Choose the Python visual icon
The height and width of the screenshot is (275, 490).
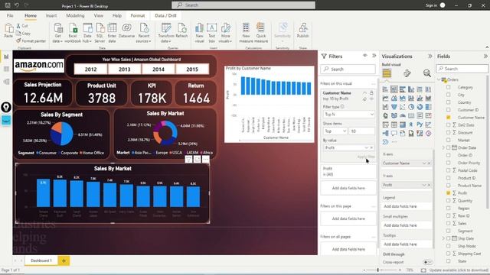(420, 125)
